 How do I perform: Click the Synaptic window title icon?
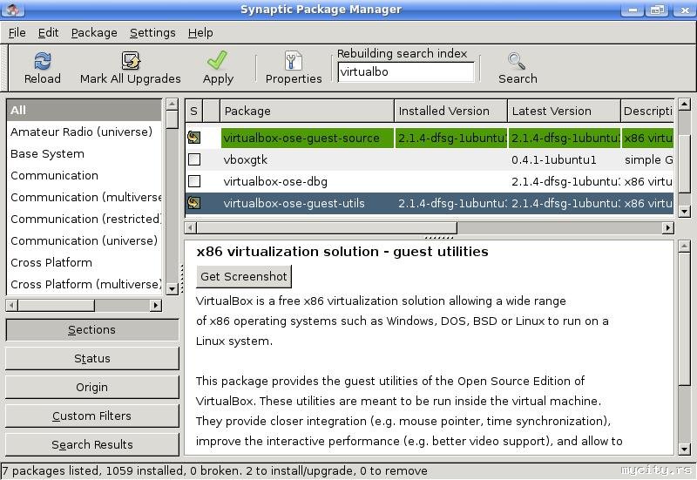pyautogui.click(x=12, y=10)
